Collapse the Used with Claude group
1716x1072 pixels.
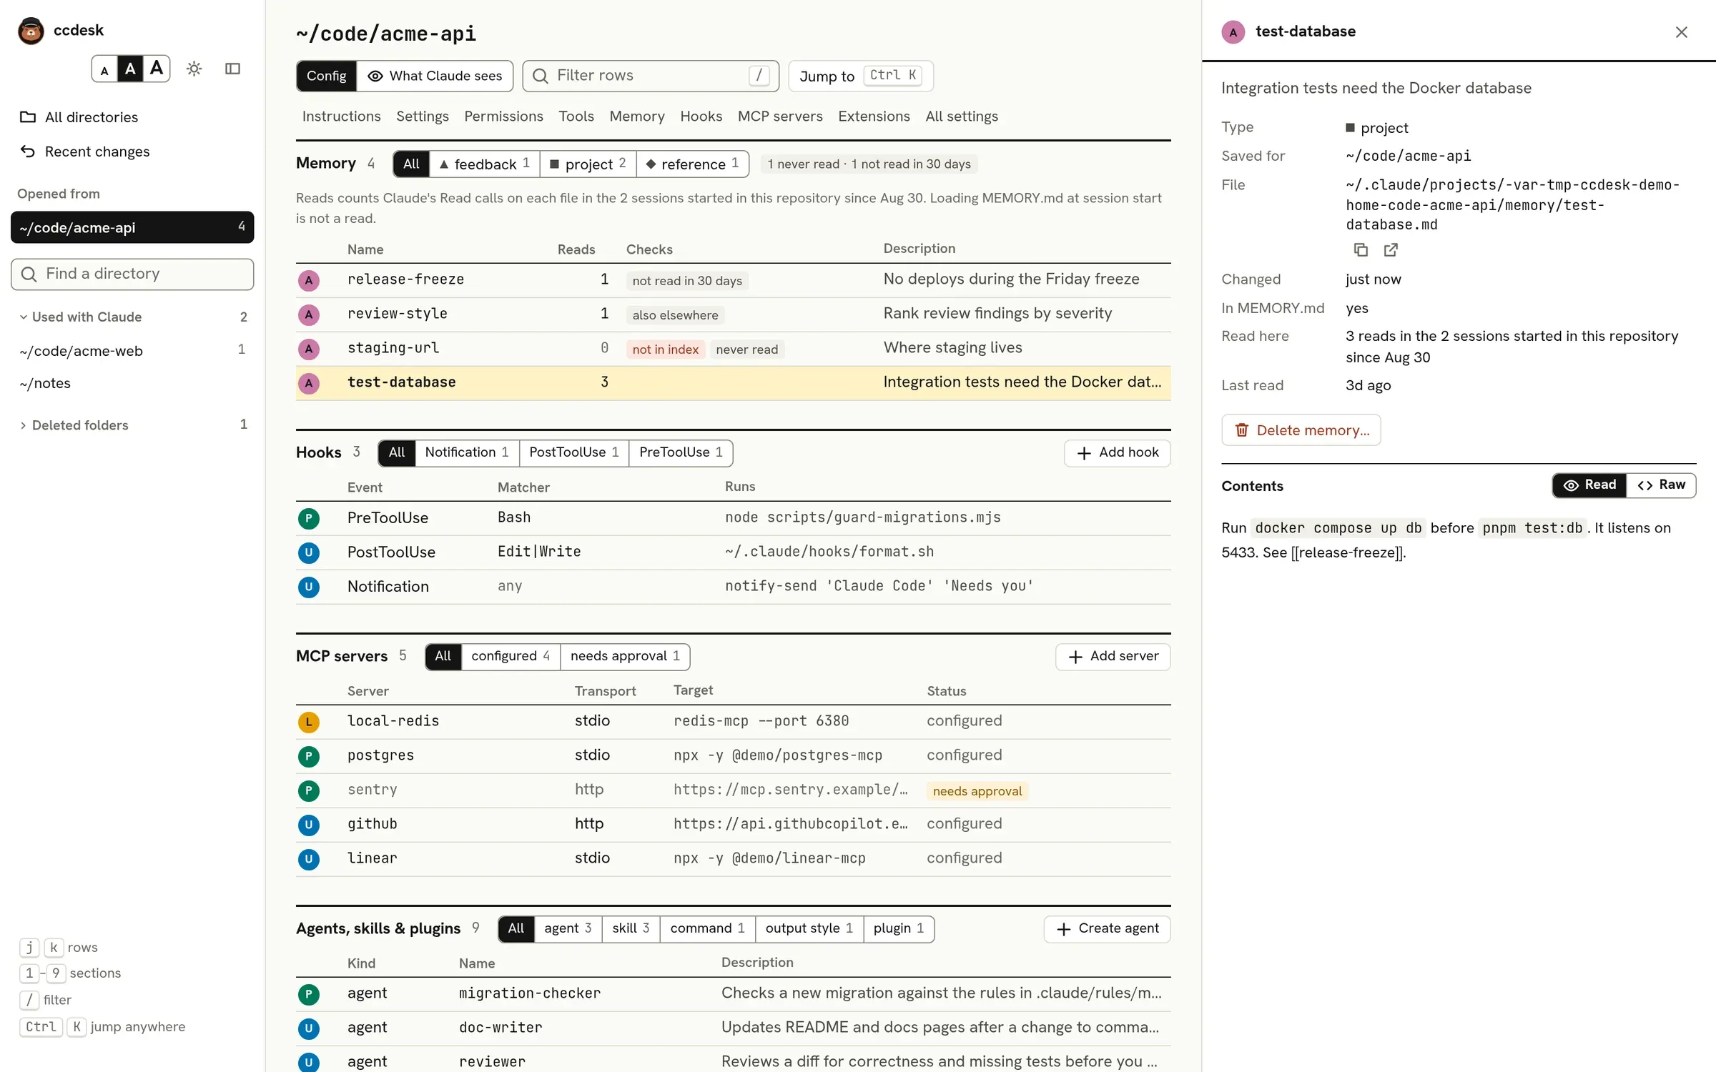(132, 317)
